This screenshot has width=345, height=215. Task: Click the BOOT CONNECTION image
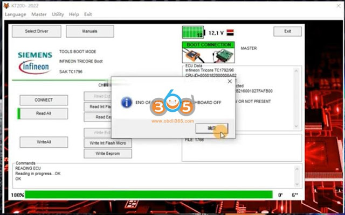(209, 53)
